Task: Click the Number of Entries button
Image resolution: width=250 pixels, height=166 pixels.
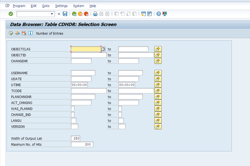Action: [50, 34]
